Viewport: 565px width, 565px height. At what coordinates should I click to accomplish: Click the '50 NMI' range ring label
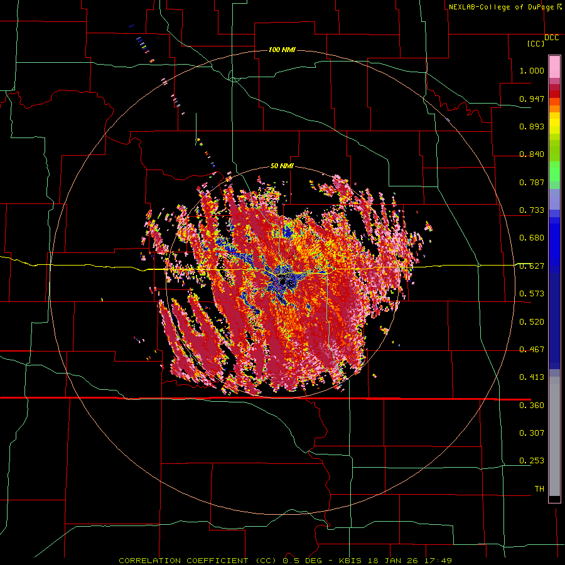point(282,166)
